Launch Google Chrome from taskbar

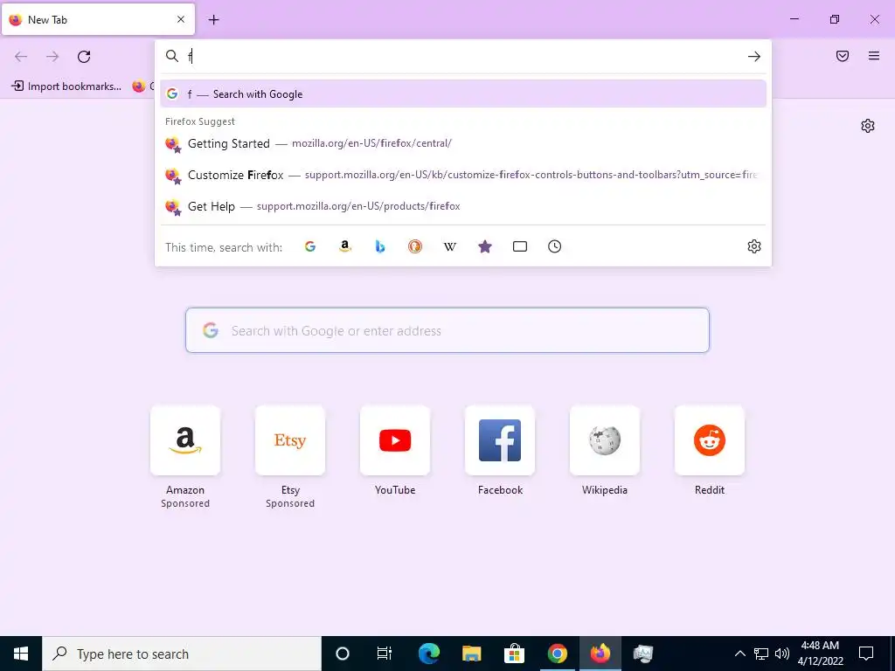[x=557, y=654]
